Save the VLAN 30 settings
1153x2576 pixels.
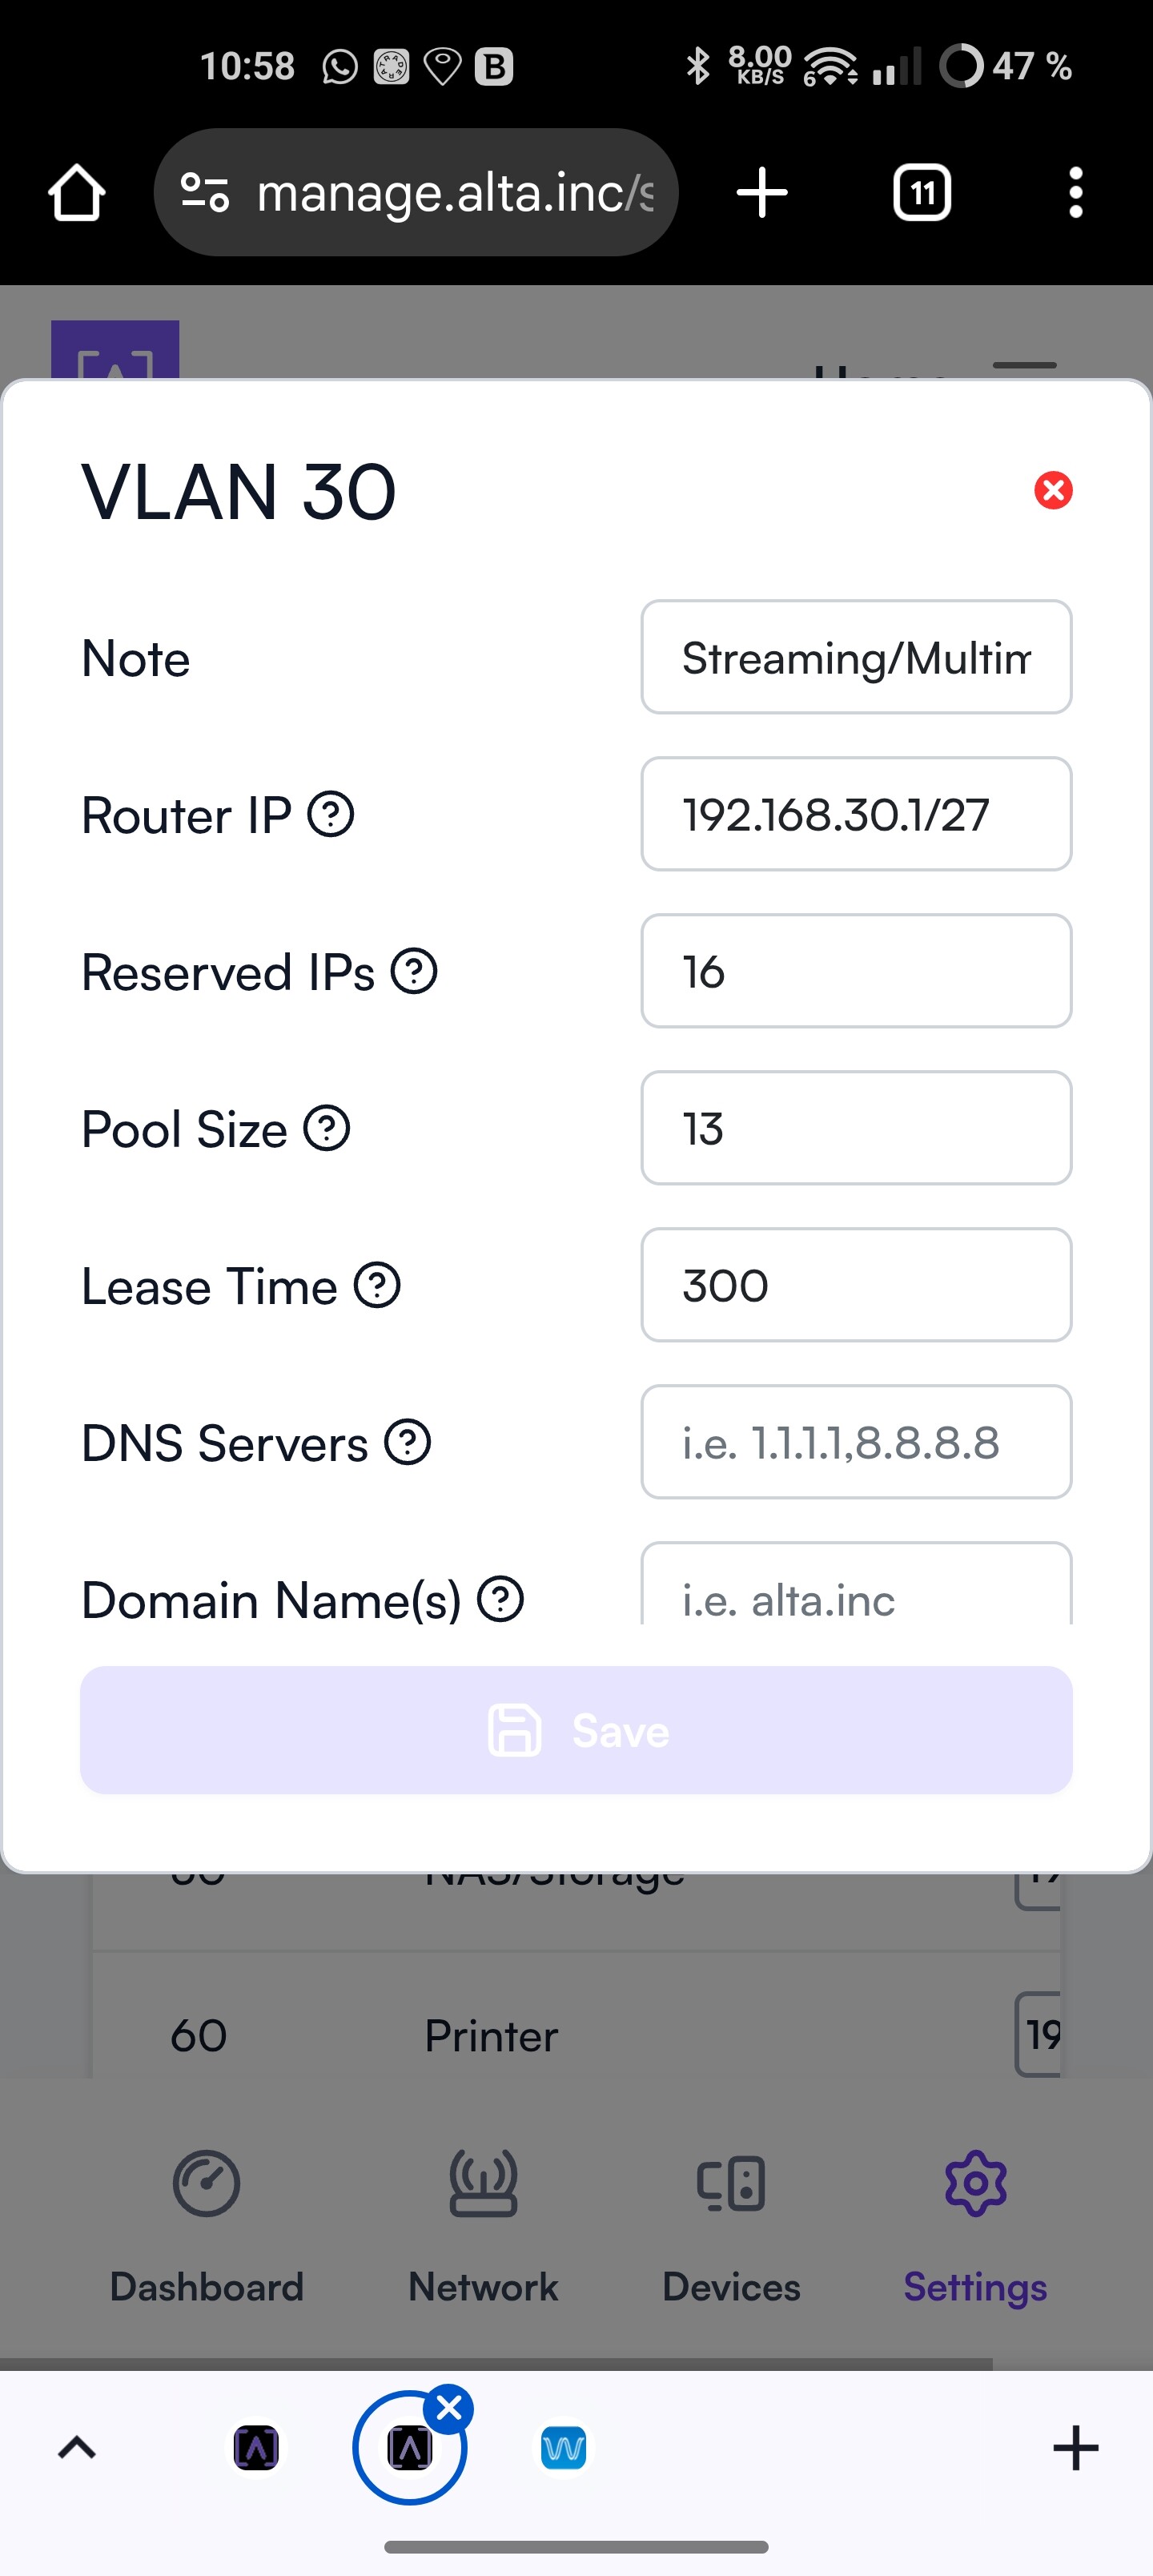click(x=576, y=1730)
